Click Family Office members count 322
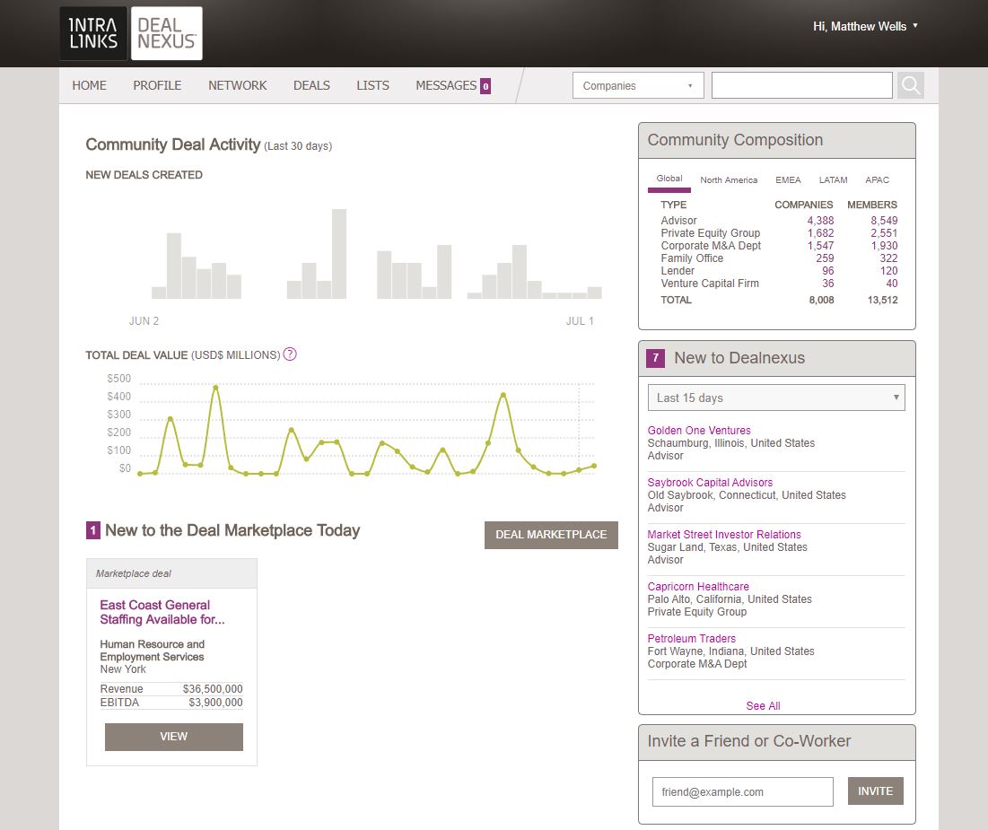Screen dimensions: 988x830 coord(888,258)
